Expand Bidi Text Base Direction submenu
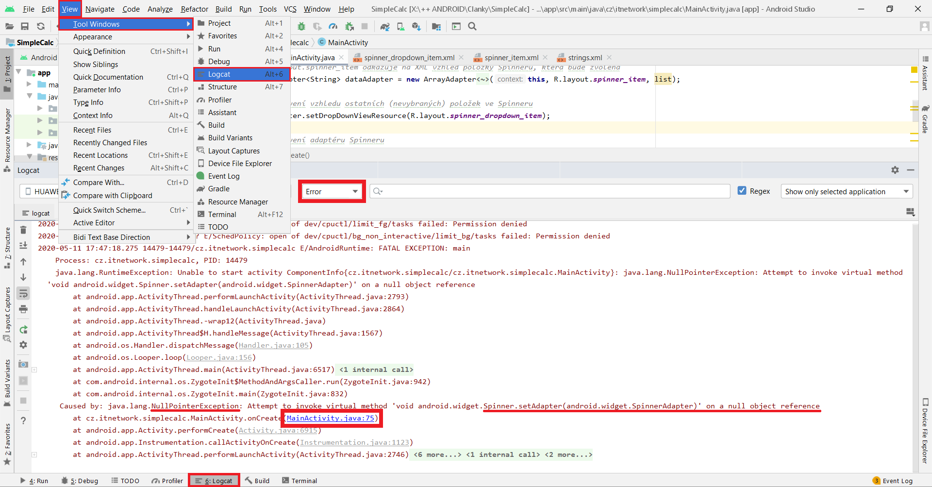 (x=126, y=237)
